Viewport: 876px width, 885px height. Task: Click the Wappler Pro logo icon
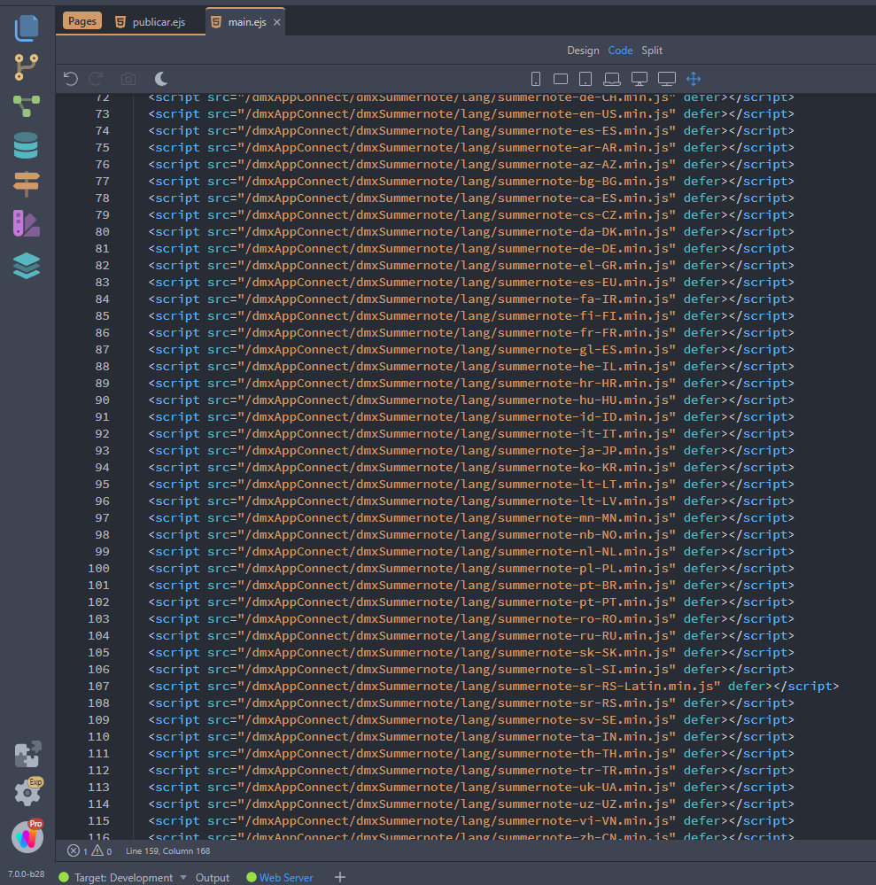click(27, 836)
